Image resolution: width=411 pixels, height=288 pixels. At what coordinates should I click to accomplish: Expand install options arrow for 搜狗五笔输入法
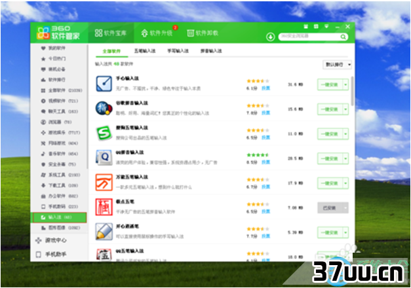click(x=345, y=134)
